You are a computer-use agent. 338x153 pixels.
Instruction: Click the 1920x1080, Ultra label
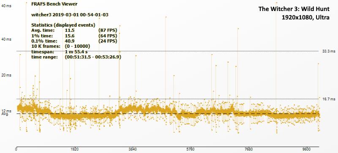point(305,17)
